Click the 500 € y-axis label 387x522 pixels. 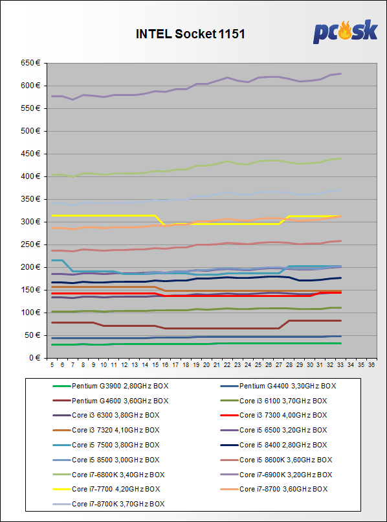30,131
